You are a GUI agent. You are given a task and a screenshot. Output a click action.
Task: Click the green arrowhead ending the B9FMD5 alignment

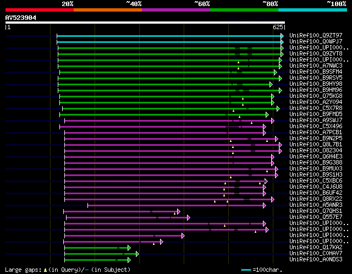(x=267, y=115)
